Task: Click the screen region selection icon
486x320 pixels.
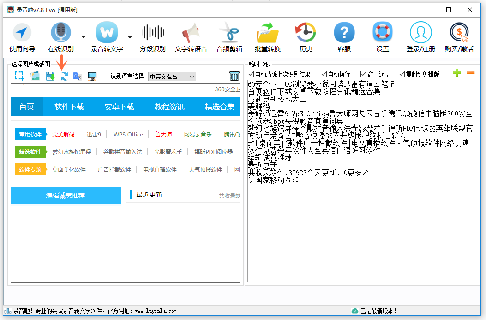Action: point(19,76)
